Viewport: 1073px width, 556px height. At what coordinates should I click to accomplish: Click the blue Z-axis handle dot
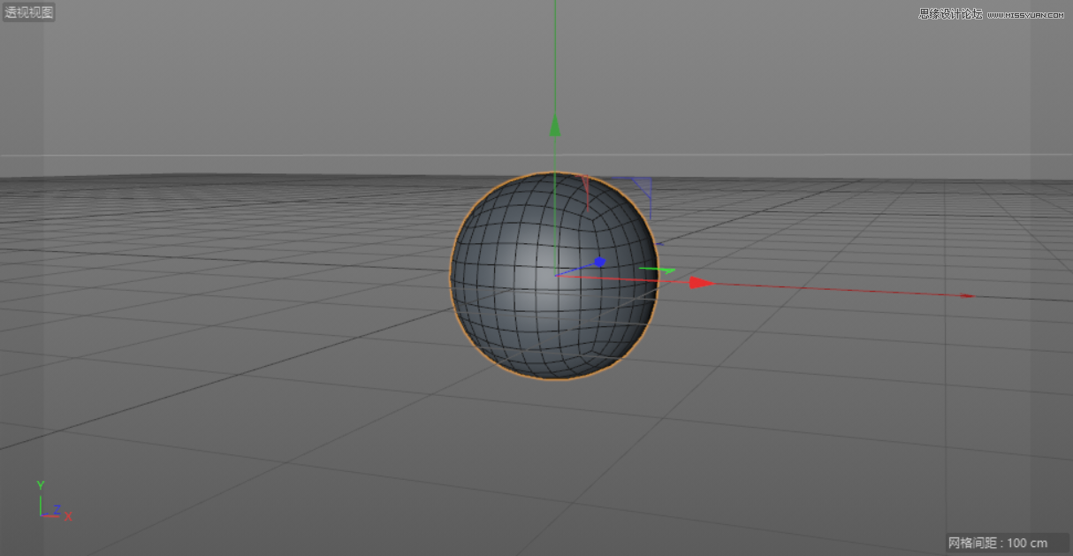click(600, 260)
